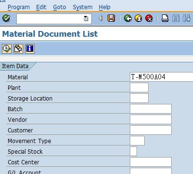The image size is (193, 174).
Task: Collapse the command field with left triangle
Action: [x=100, y=18]
